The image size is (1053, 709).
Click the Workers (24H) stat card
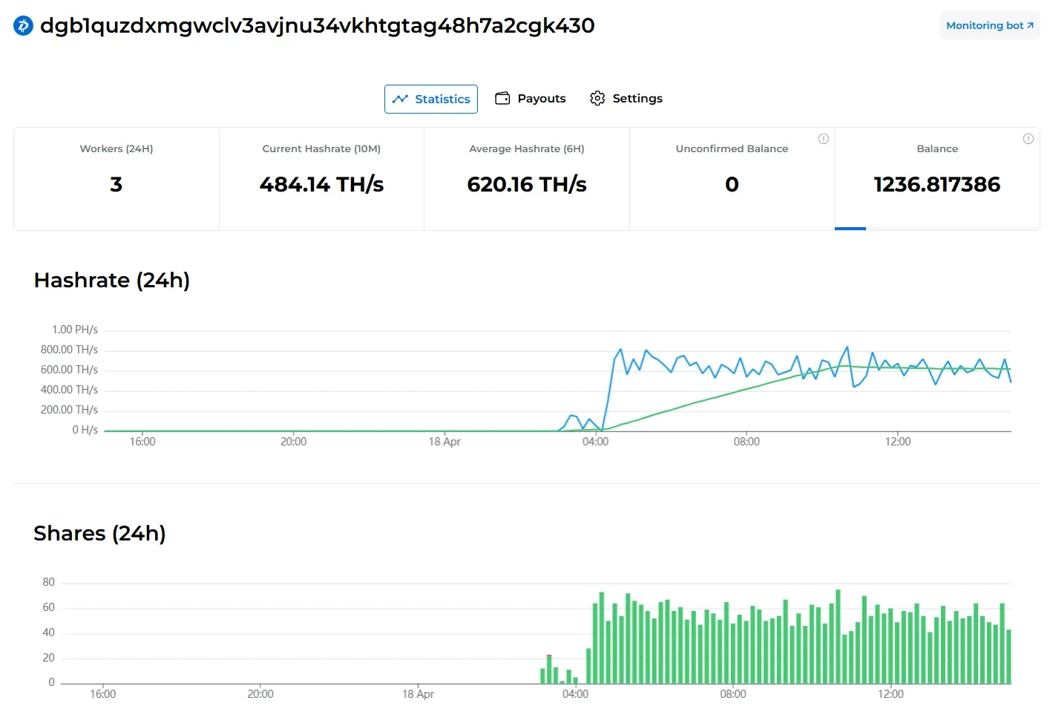117,178
